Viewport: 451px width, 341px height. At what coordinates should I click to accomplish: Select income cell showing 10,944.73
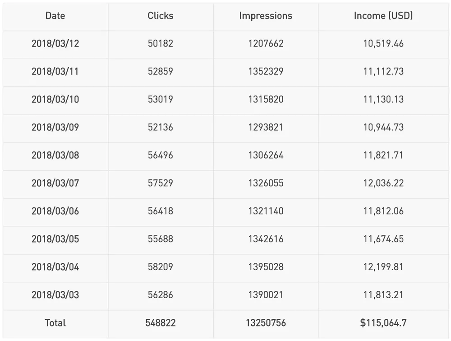[383, 128]
